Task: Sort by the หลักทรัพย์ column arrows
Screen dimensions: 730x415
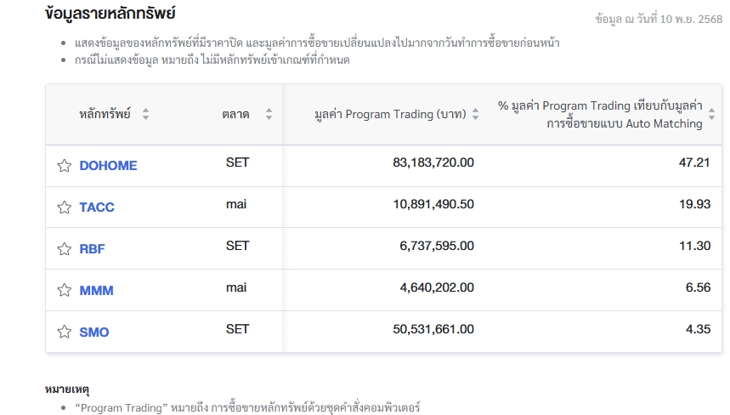Action: [x=145, y=114]
